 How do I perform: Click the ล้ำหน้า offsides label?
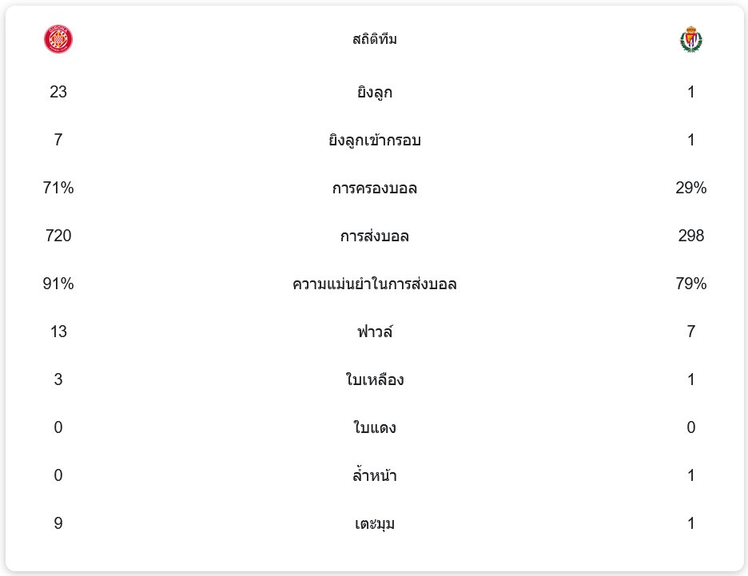(374, 476)
